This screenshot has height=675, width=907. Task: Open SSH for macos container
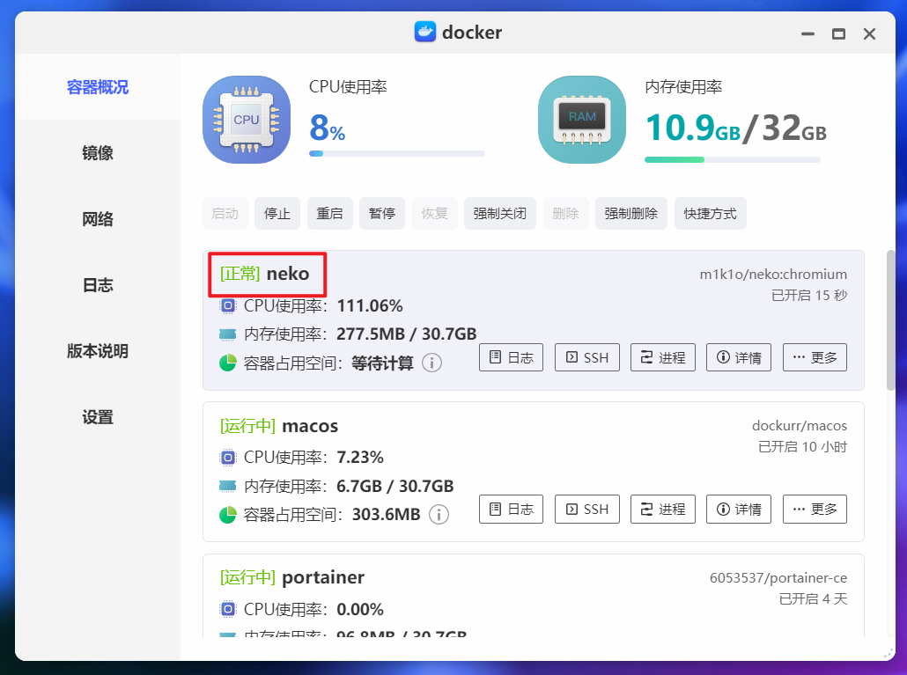587,510
